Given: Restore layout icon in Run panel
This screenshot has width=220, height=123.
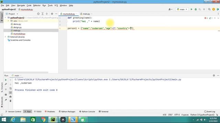Looking at the screenshot, I should click(x=6, y=95).
